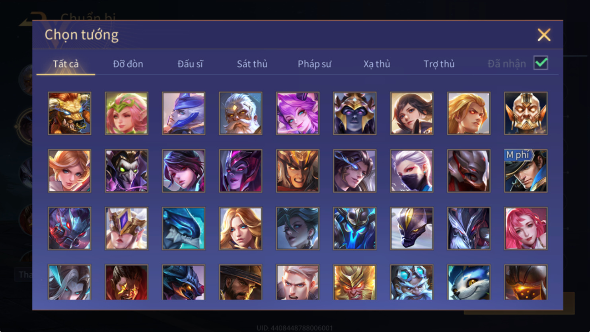This screenshot has width=590, height=332.
Task: Open the 'Đấu sĩ' hero tab
Action: 190,64
